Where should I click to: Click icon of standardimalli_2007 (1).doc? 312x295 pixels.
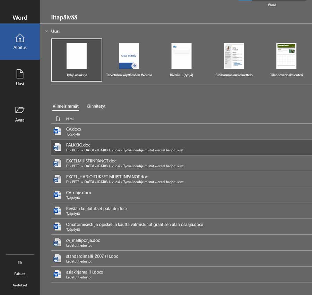point(57,259)
